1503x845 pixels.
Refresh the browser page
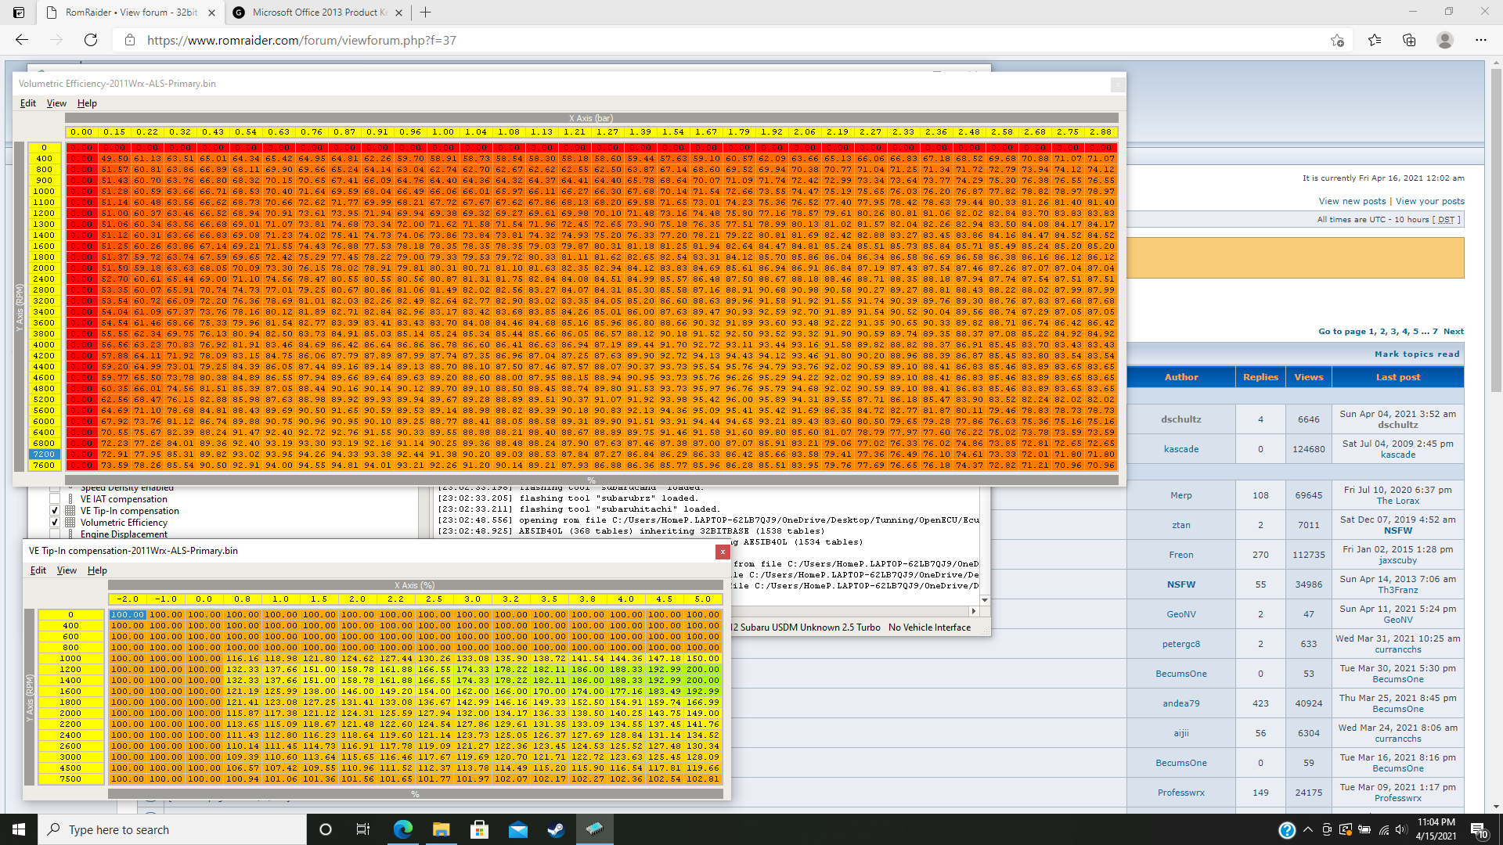pos(91,40)
